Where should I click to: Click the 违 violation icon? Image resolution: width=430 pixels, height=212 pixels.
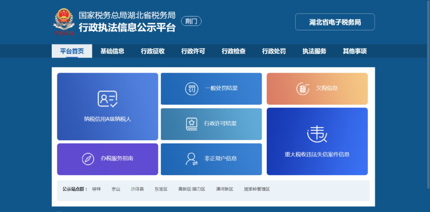pos(317,135)
